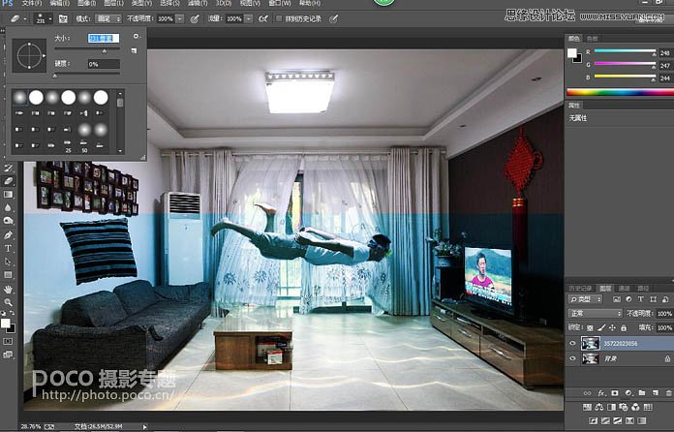The image size is (674, 432).
Task: Switch to the Paths tab
Action: point(643,288)
